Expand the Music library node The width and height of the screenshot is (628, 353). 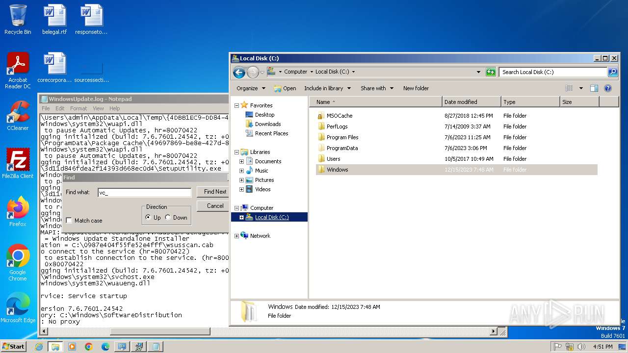point(241,171)
